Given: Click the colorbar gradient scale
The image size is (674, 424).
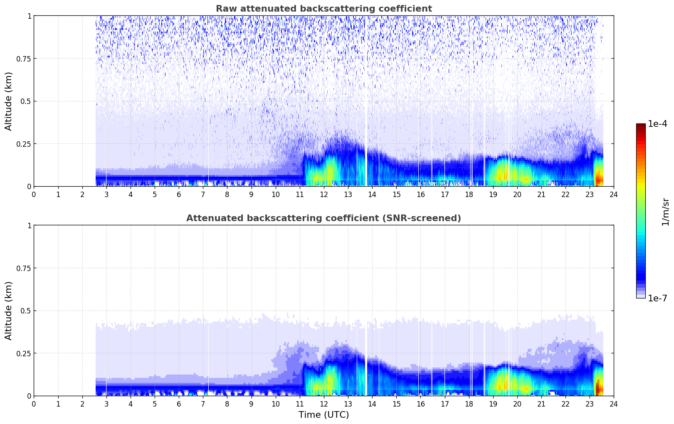Looking at the screenshot, I should (641, 211).
